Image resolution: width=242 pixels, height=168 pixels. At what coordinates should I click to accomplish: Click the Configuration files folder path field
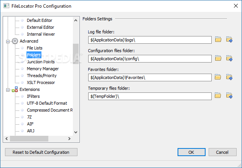click(150, 59)
